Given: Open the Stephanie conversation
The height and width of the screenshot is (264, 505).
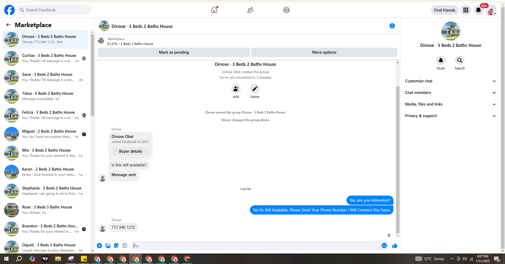Looking at the screenshot, I should 45,191.
